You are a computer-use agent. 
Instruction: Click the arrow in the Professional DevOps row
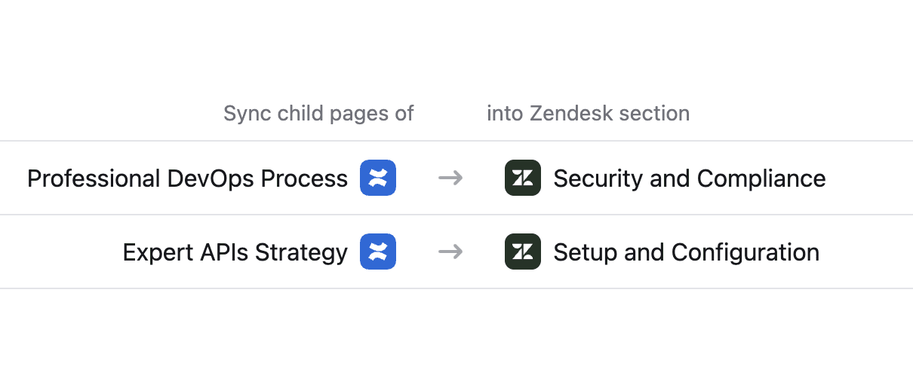click(450, 178)
